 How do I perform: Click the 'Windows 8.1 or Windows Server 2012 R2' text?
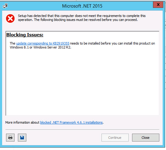pos(41,47)
